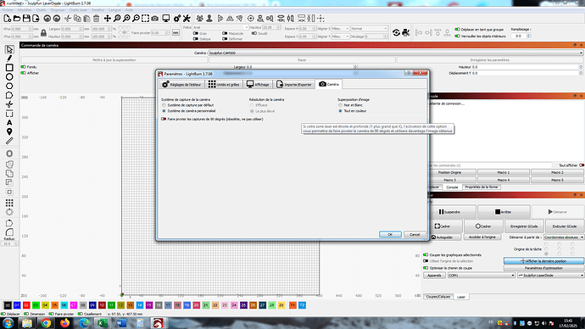This screenshot has width=585, height=329.
Task: Click the Cancel button
Action: point(415,234)
